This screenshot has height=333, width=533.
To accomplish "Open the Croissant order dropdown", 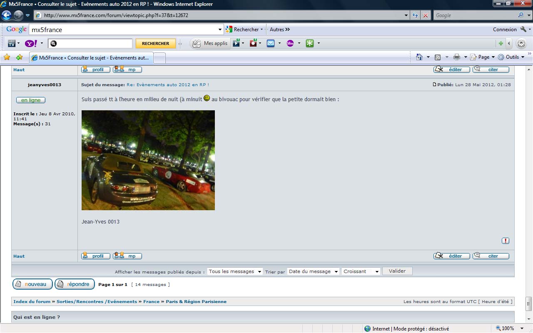I will (361, 271).
